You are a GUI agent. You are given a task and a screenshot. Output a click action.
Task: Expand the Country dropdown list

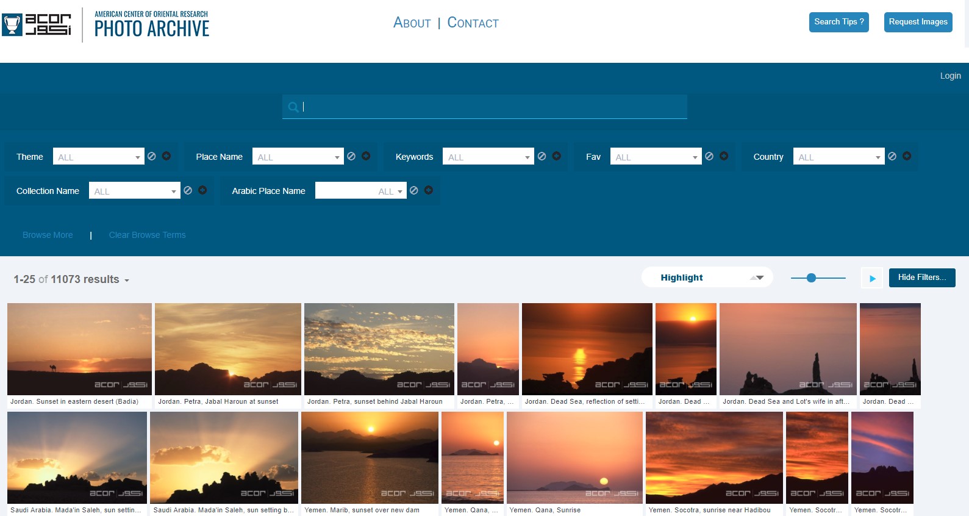(x=838, y=157)
